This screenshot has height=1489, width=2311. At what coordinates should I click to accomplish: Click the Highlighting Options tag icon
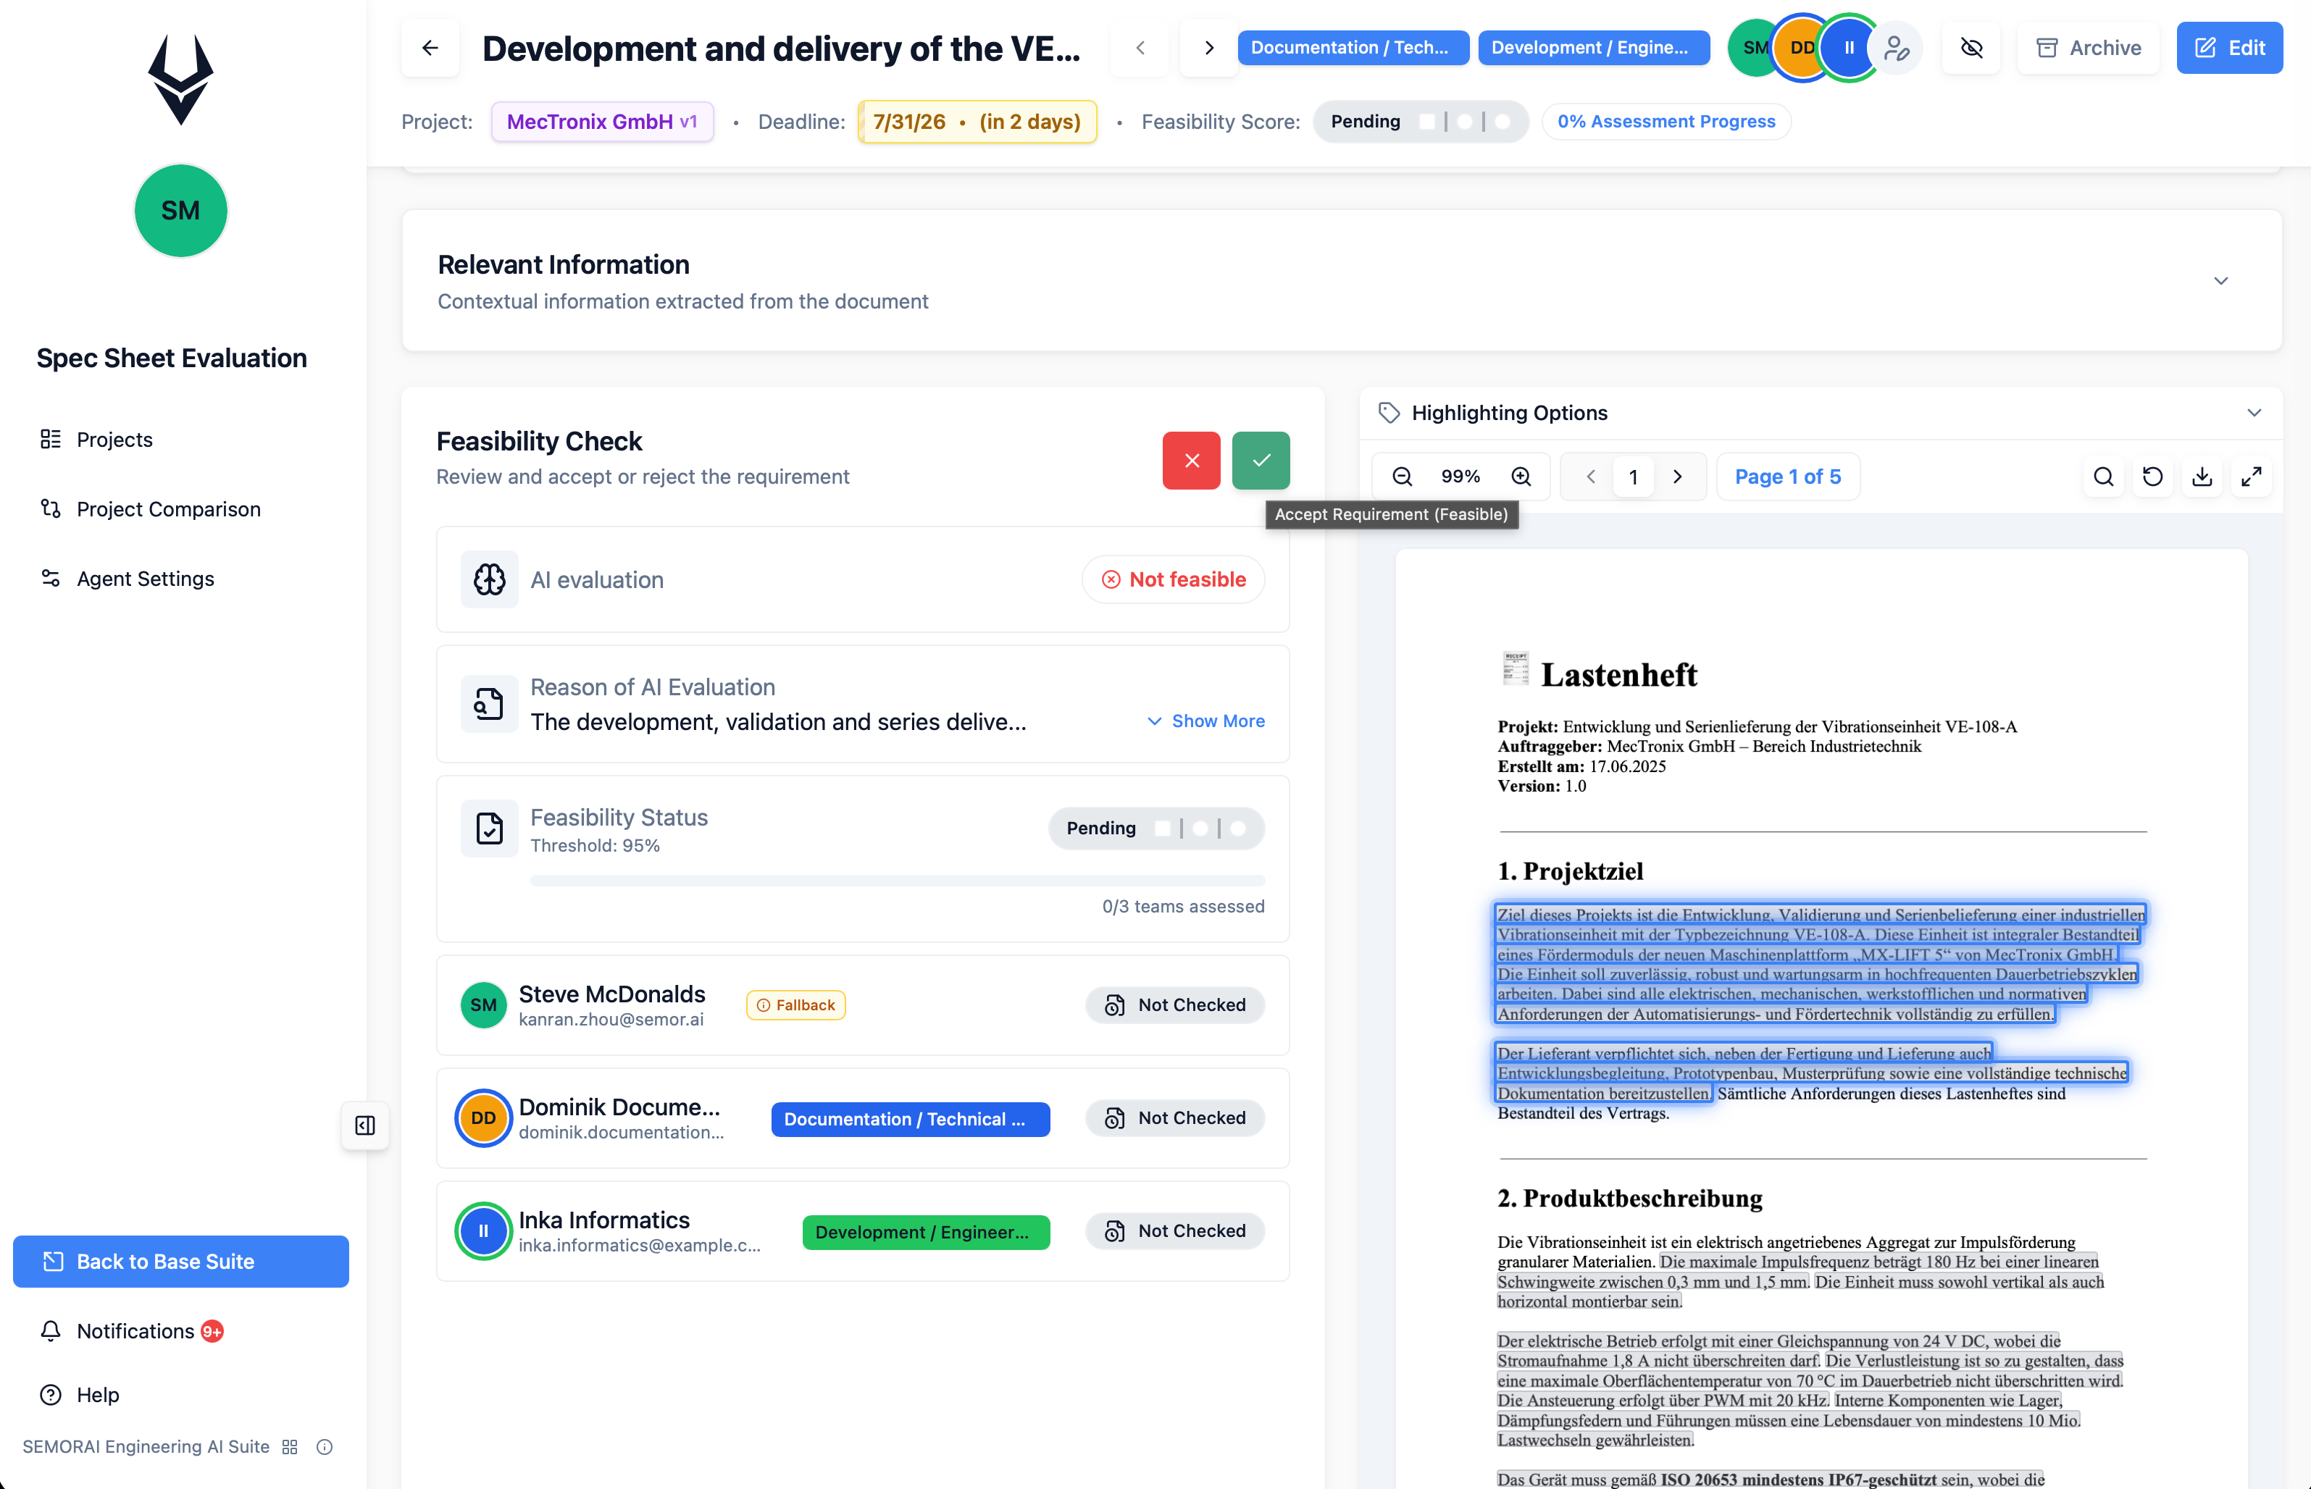(x=1389, y=413)
